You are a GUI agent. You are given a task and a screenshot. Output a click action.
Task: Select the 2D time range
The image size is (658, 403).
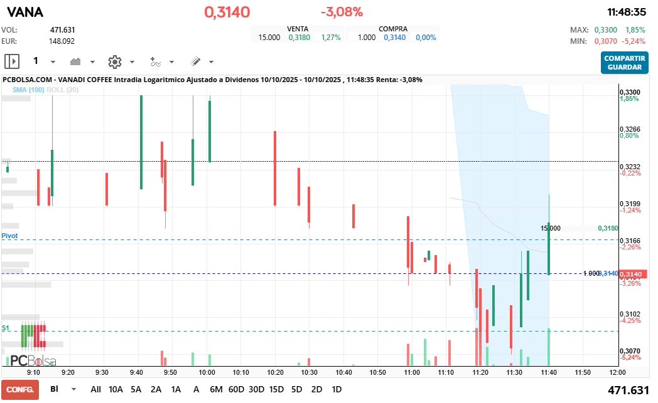[317, 389]
